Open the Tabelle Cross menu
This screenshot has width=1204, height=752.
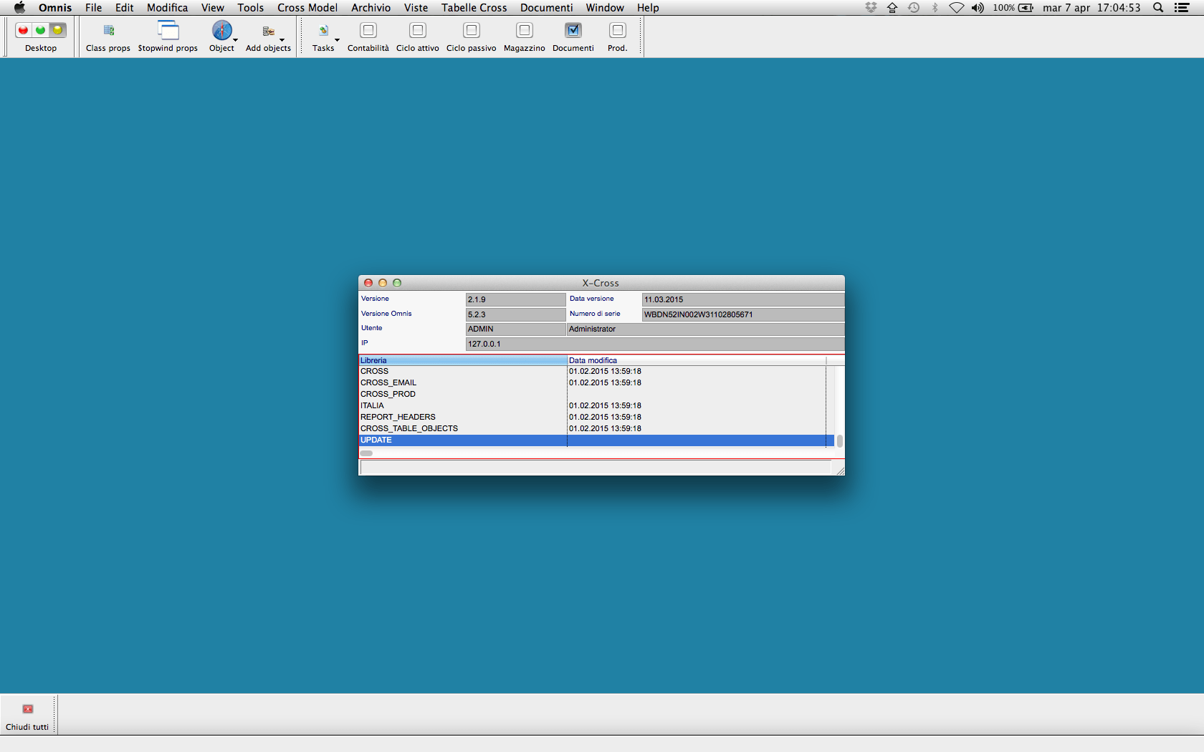pyautogui.click(x=474, y=8)
